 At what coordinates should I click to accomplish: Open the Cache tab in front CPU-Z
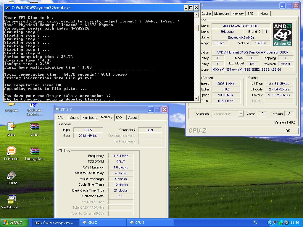pos(74,118)
